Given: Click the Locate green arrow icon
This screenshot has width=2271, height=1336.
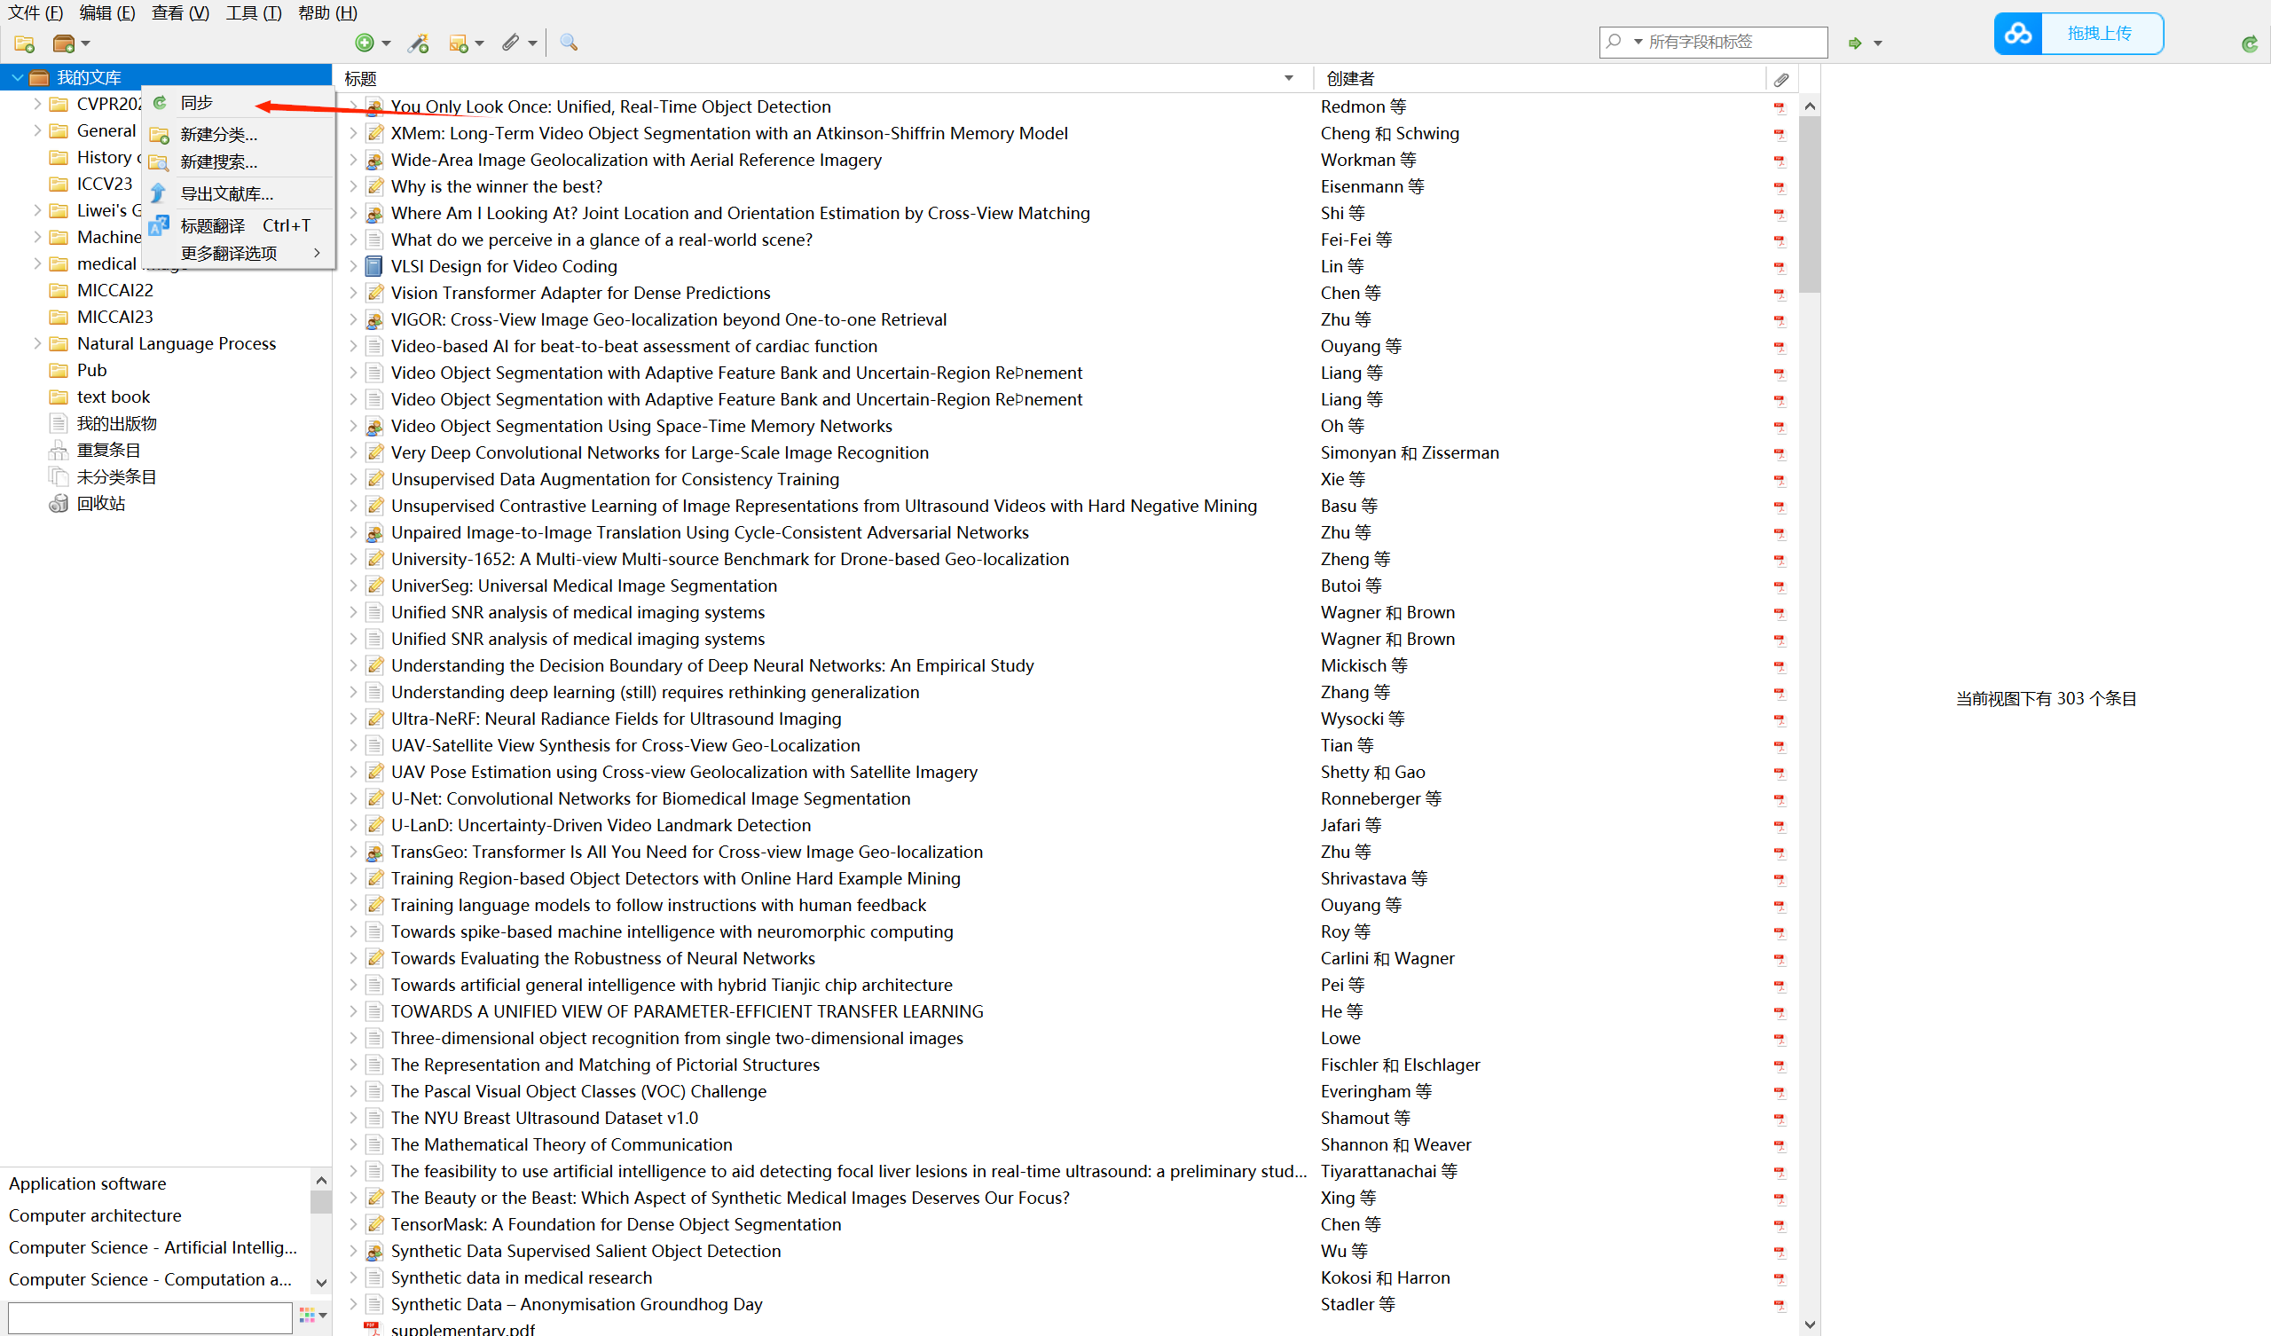Looking at the screenshot, I should tap(1855, 43).
